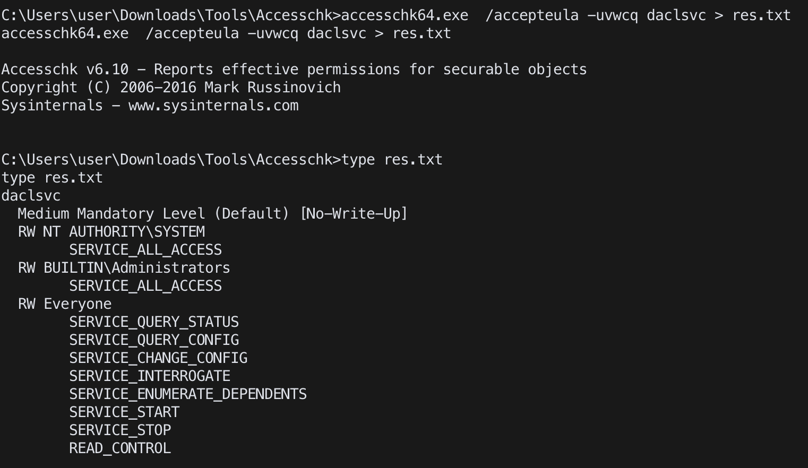Click the SERVICE_QUERY_CONFIG text
The height and width of the screenshot is (468, 808).
coord(154,340)
